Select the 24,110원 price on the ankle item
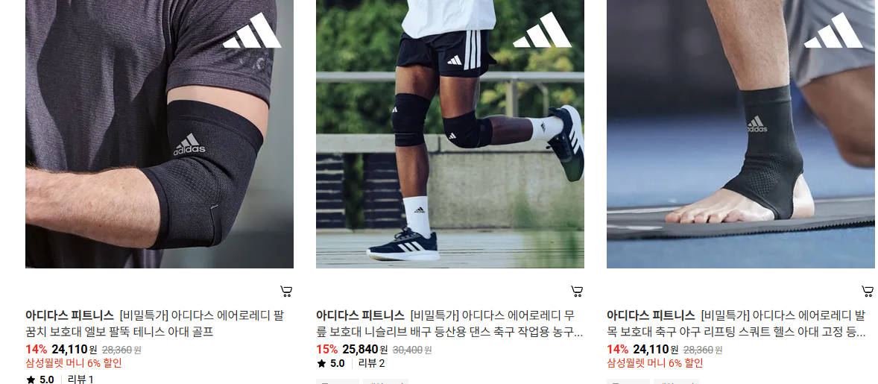 pyautogui.click(x=656, y=350)
